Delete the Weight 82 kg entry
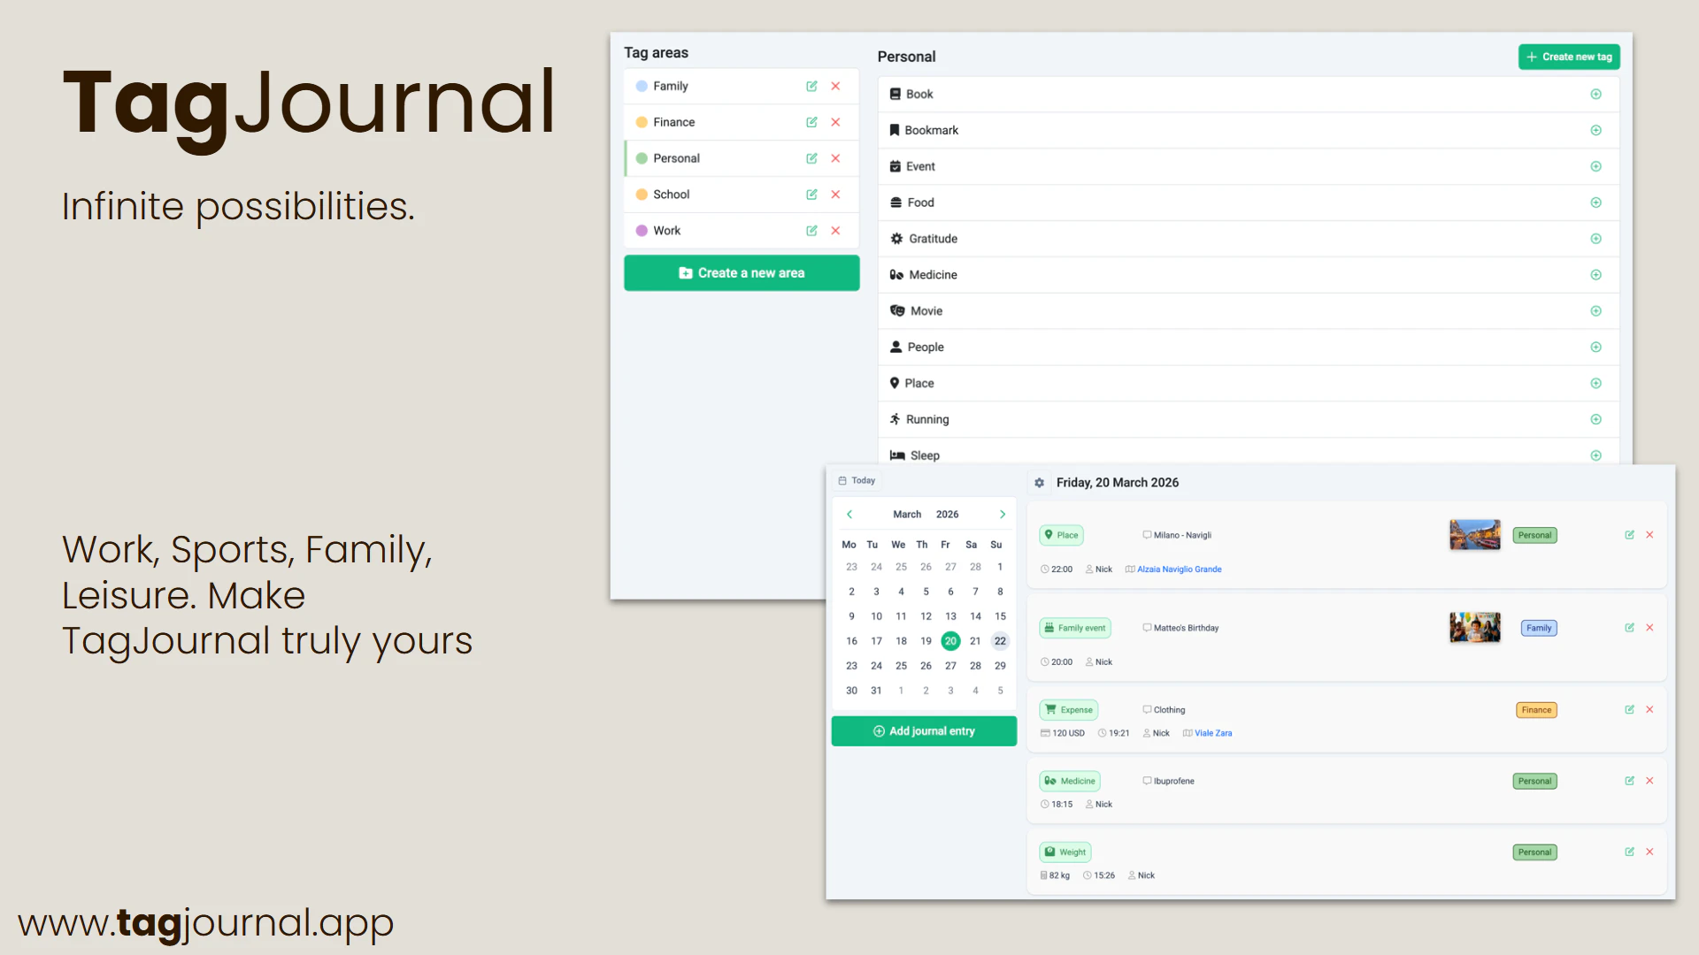1699x955 pixels. coord(1649,852)
